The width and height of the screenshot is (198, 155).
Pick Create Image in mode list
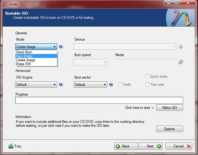(x=36, y=60)
